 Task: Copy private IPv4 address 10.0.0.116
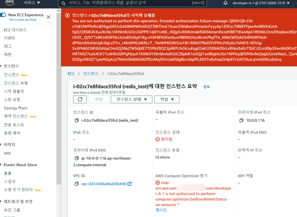coord(241,120)
